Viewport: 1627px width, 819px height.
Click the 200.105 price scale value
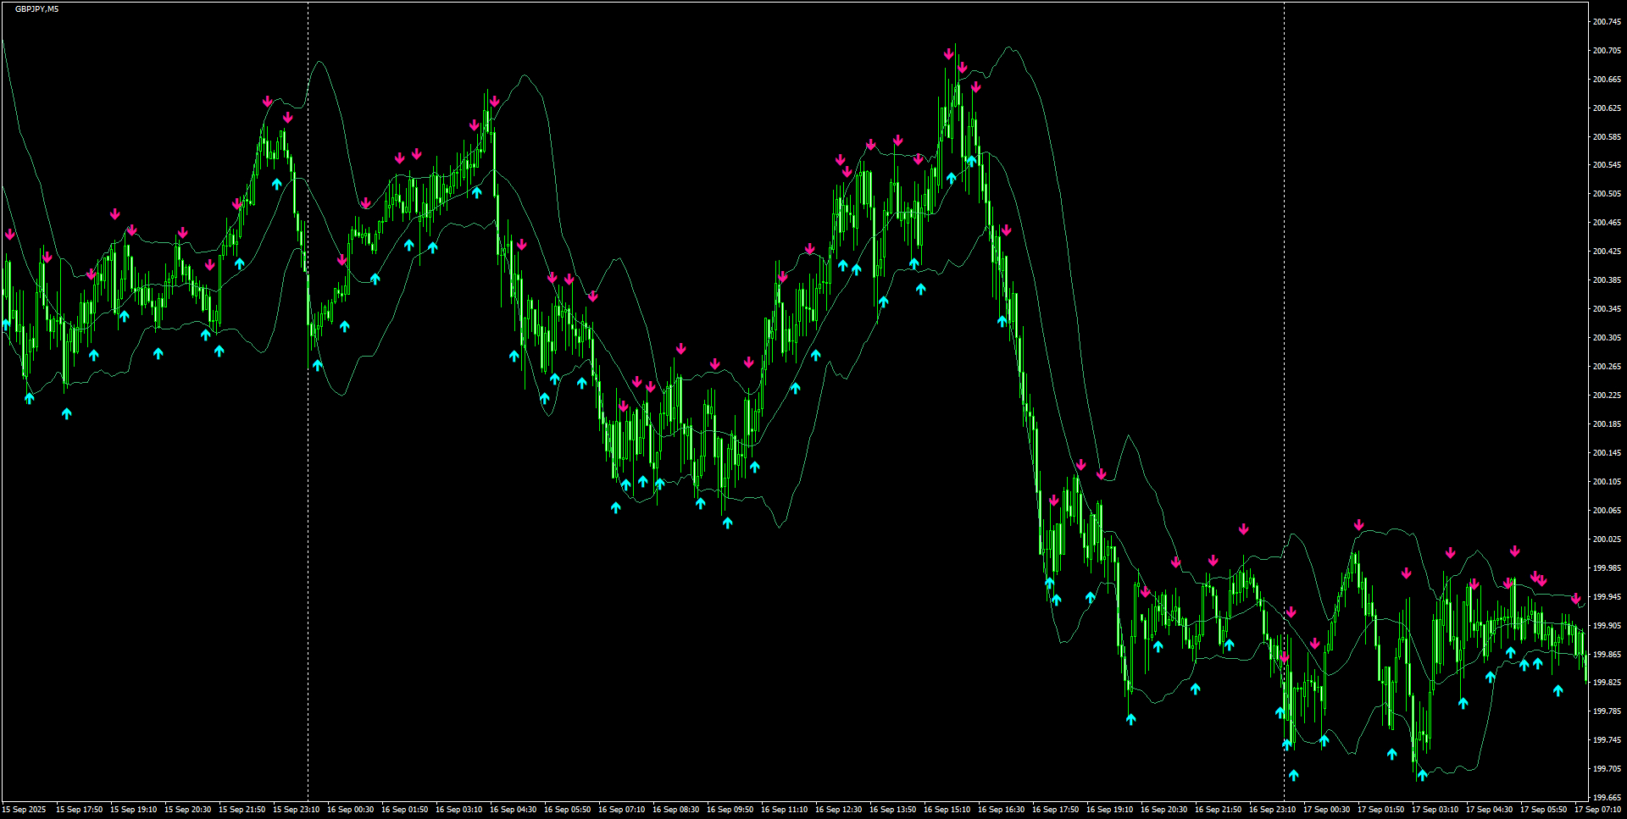pyautogui.click(x=1607, y=482)
